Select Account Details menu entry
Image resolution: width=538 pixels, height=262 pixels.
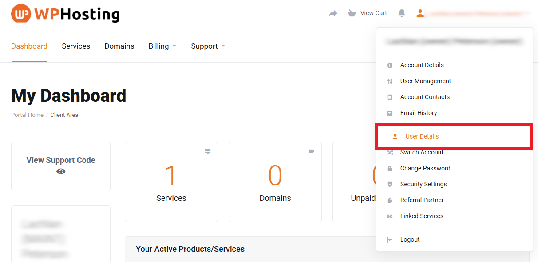point(422,65)
